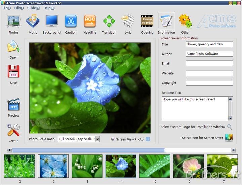
Task: Open the Guide menu
Action: [34, 8]
